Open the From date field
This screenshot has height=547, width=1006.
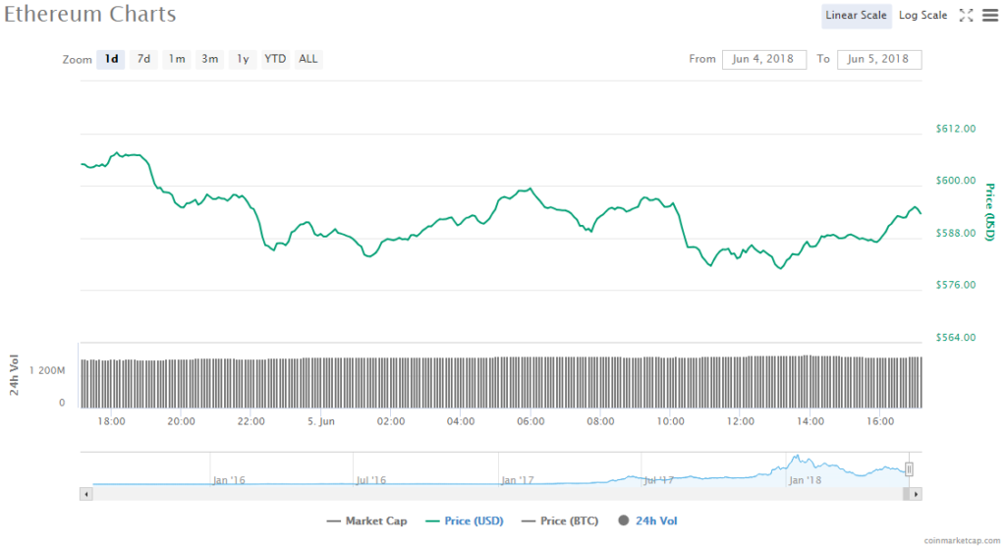763,59
